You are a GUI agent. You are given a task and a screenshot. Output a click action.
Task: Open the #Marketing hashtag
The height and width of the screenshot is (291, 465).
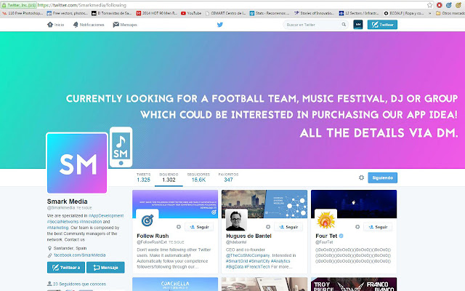click(x=57, y=228)
